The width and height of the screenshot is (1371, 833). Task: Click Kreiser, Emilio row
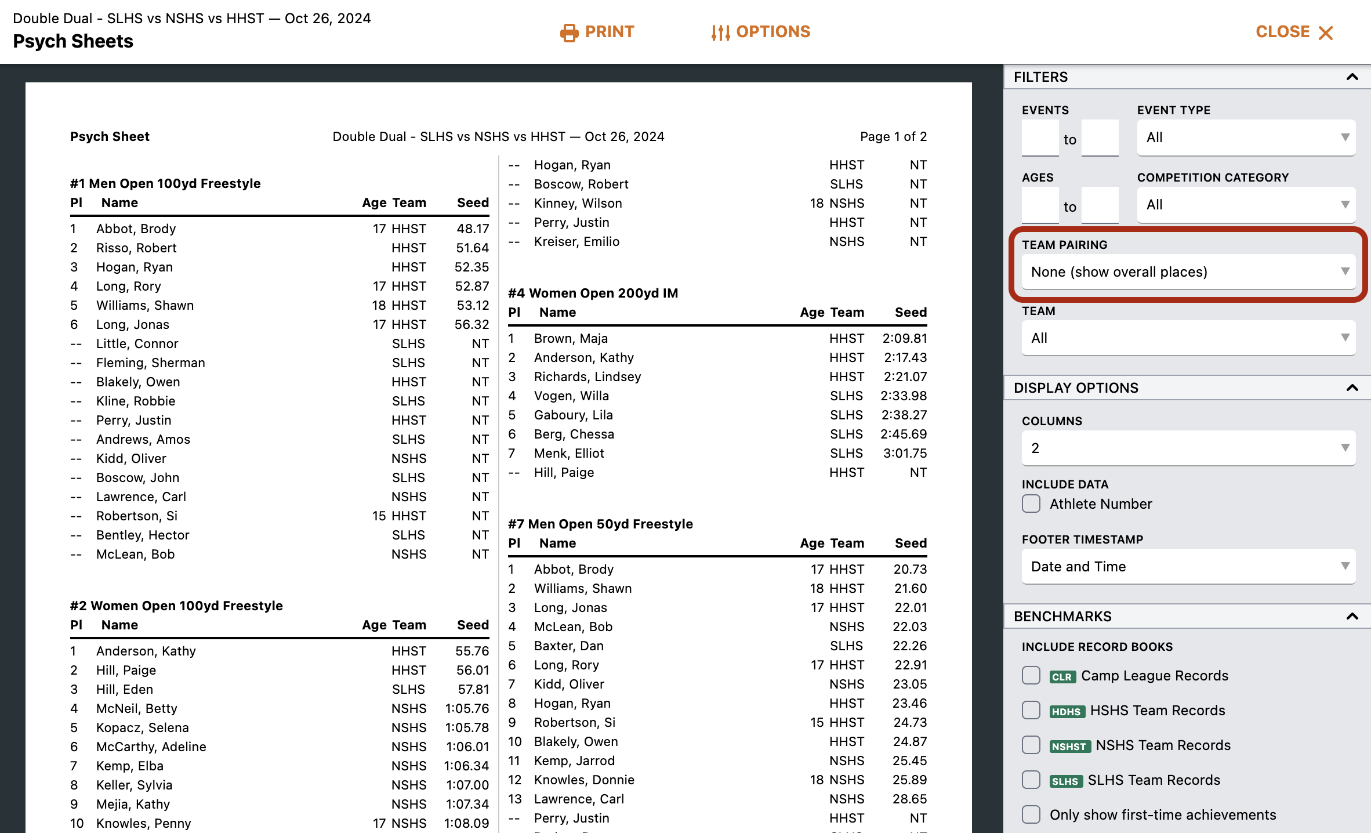[717, 241]
